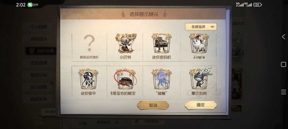Open the 战斗成就 sidebar tab
288x129 pixels.
(39, 87)
